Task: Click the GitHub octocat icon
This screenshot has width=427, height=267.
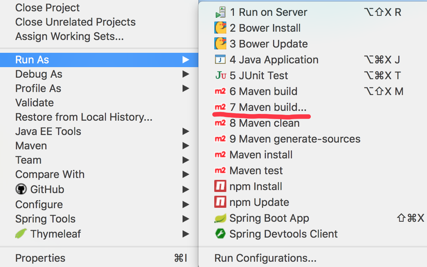Action: (21, 189)
